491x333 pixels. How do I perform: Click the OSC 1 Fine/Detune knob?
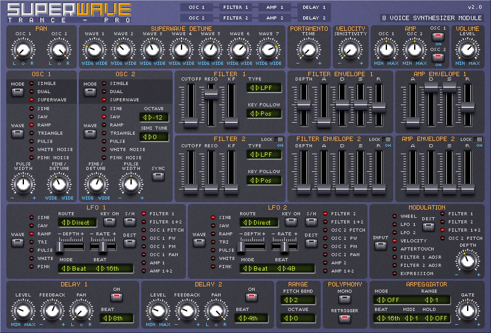click(59, 184)
